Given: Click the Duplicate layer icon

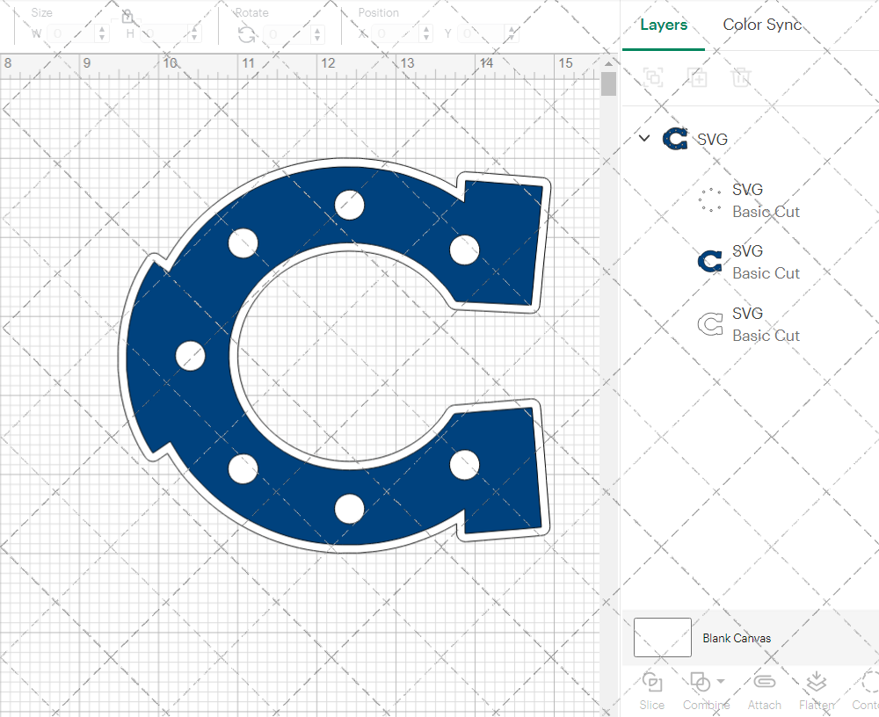Looking at the screenshot, I should 698,77.
